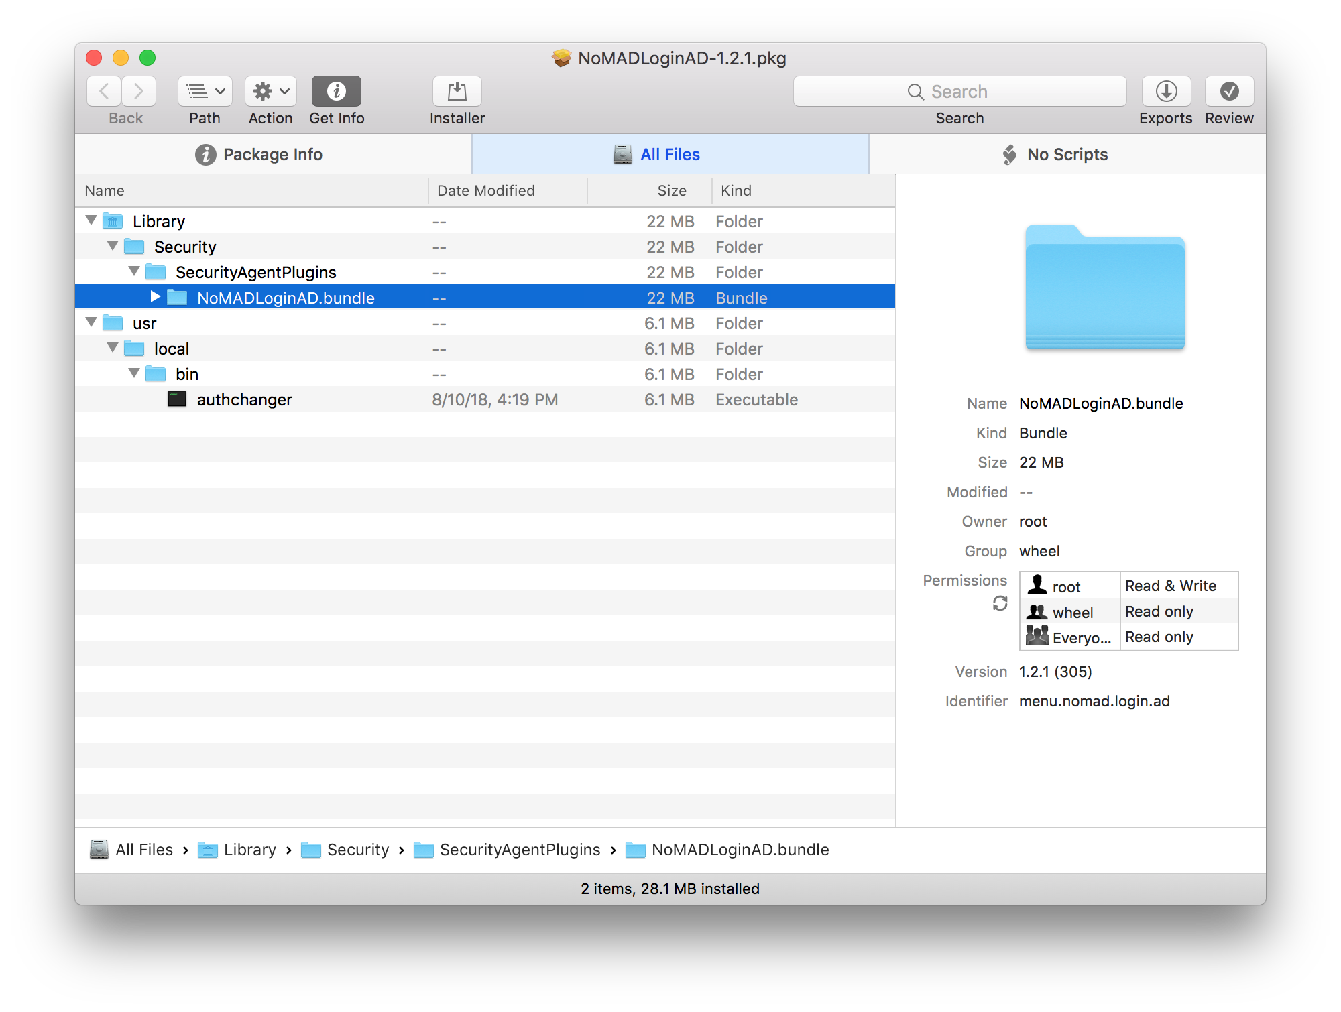Screen dimensions: 1341x1012
Task: Click All Files in the path bar
Action: [131, 850]
